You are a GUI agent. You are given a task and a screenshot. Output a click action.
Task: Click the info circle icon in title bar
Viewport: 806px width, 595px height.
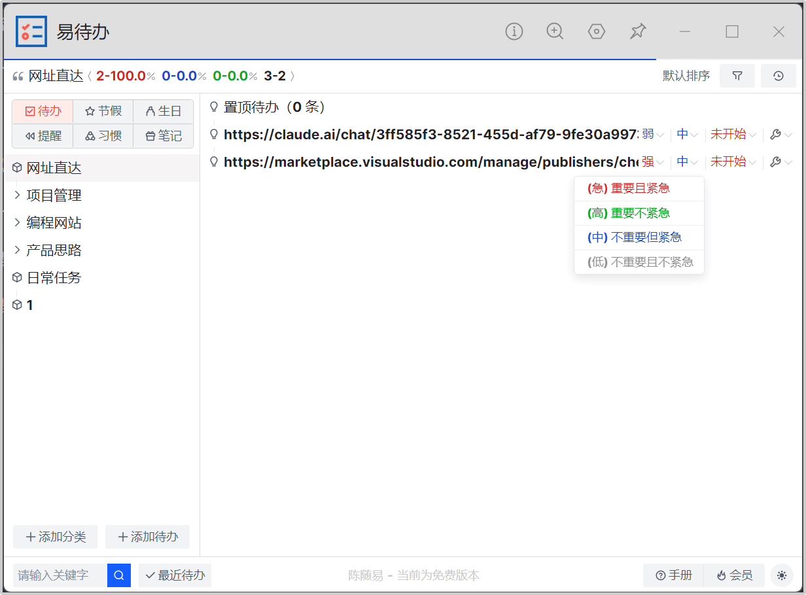pyautogui.click(x=514, y=31)
